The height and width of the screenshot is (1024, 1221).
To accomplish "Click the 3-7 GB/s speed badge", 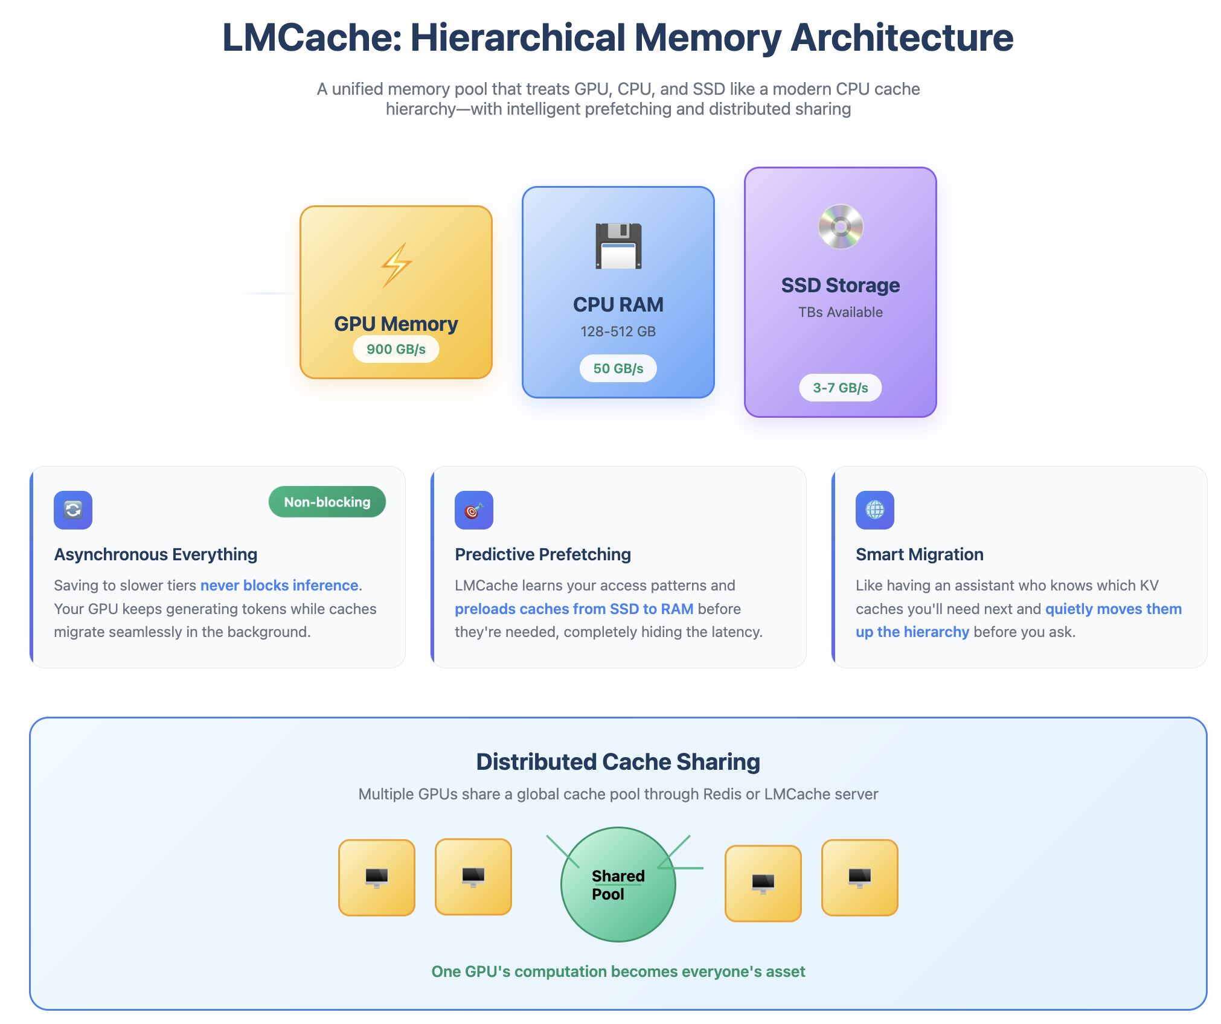I will 839,388.
